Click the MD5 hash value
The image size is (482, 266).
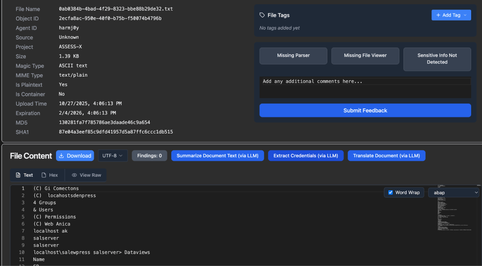104,122
